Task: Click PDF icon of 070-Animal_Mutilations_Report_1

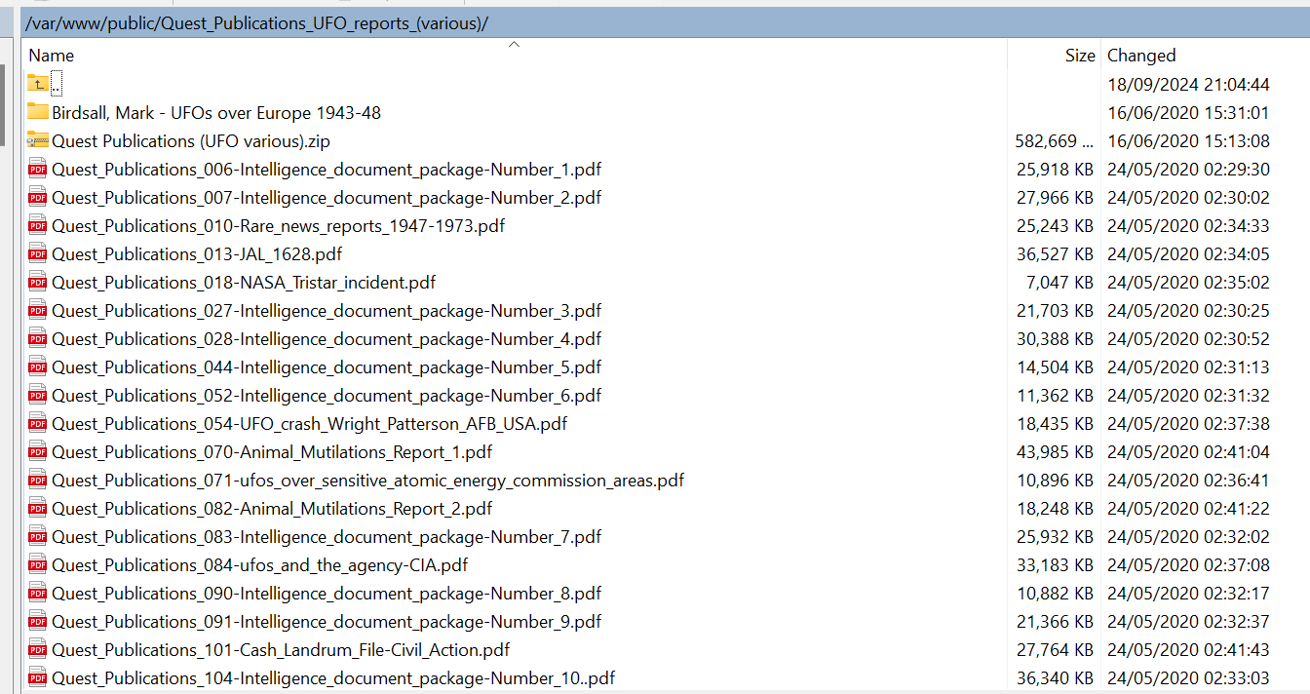Action: click(x=38, y=451)
